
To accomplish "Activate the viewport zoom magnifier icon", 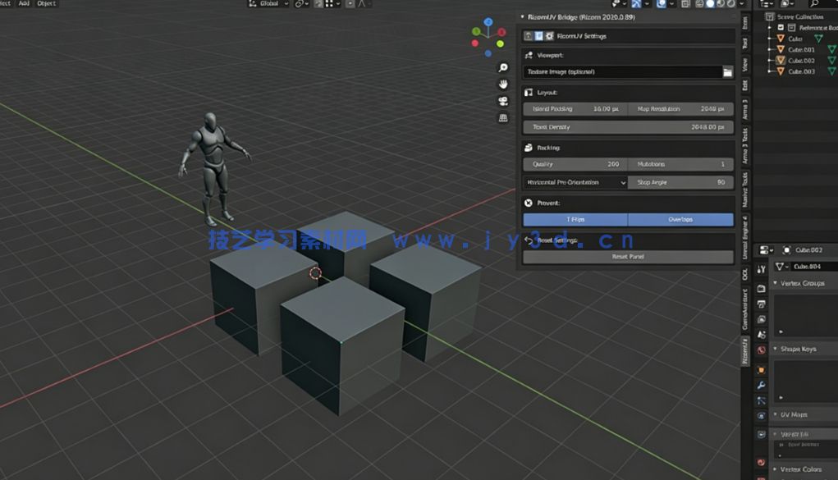I will coord(502,67).
